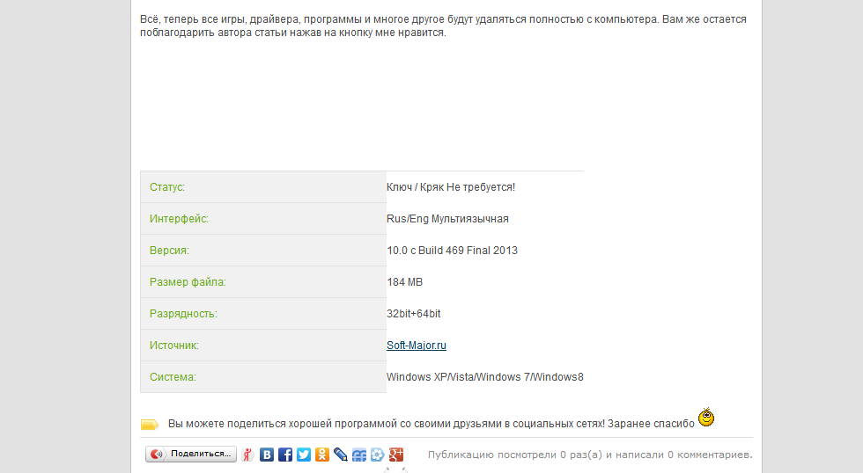The image size is (863, 473).
Task: Share on Twitter icon
Action: (304, 455)
